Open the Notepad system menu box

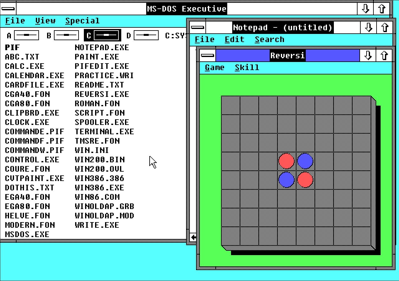point(198,28)
